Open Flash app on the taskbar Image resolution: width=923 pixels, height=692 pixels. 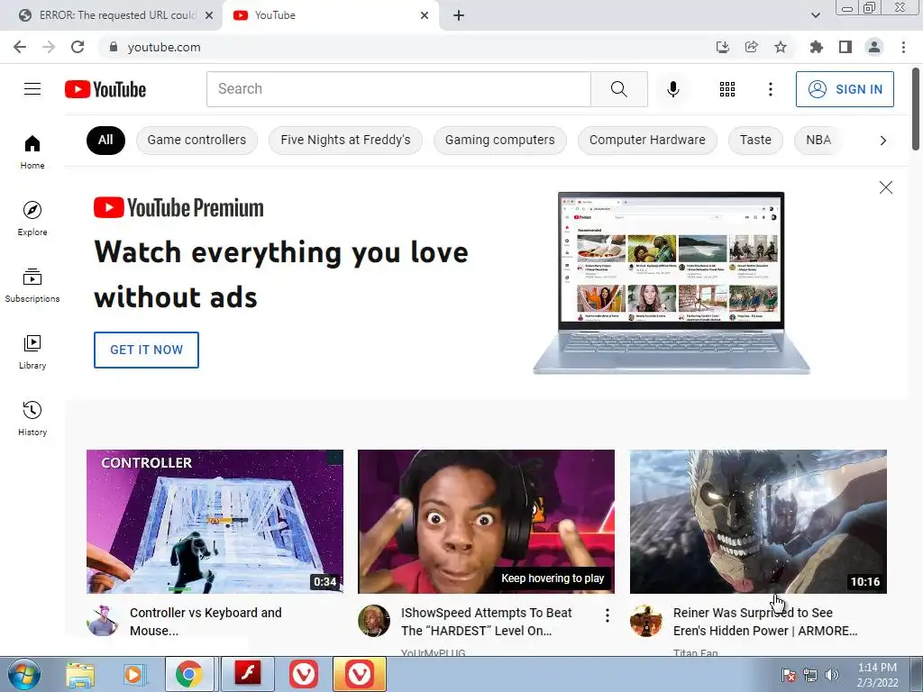coord(247,674)
